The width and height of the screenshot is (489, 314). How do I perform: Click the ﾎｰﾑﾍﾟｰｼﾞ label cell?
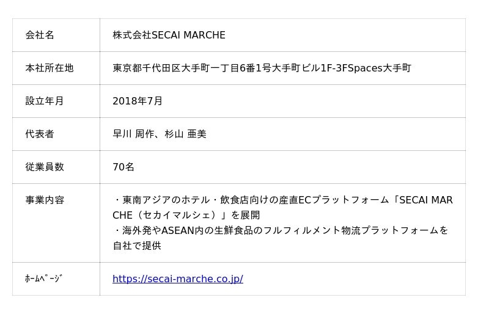coord(44,279)
